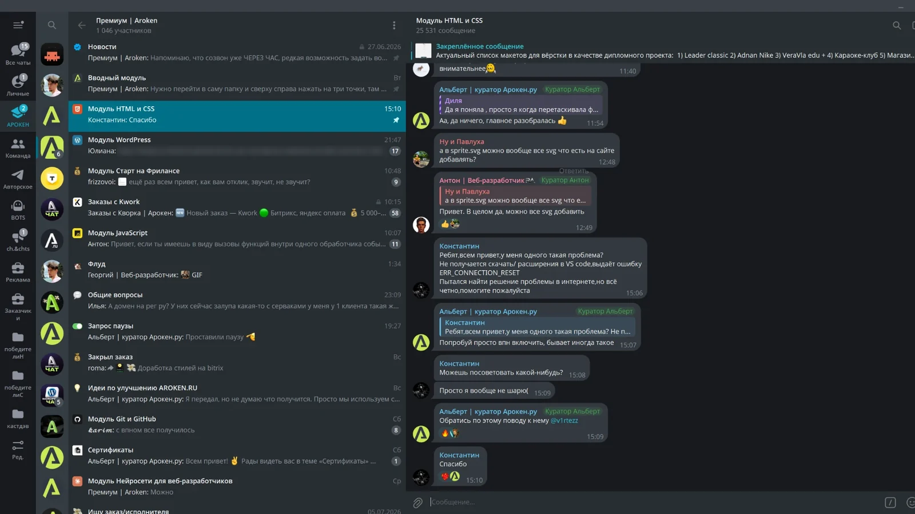Switch to the "Личные" folder
Screen dimensions: 915x514
point(18,85)
